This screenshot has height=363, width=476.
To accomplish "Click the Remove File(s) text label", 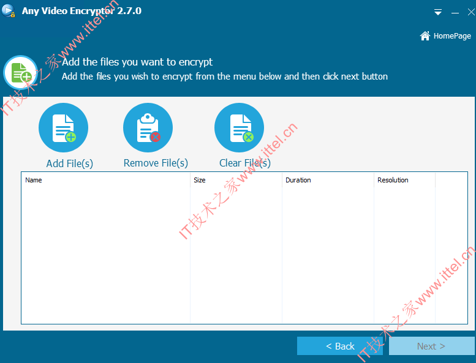I will (x=156, y=163).
